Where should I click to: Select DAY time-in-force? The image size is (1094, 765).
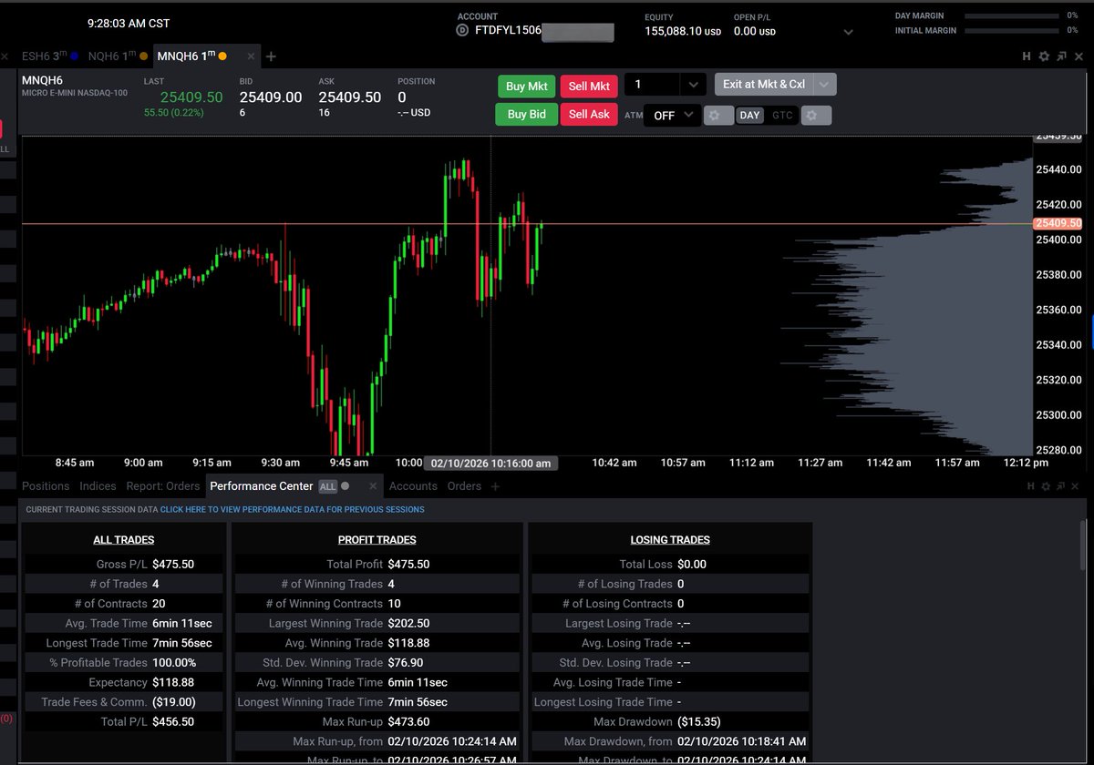point(750,116)
